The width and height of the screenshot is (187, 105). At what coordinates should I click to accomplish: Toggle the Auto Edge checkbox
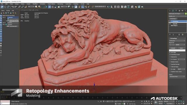click(170, 52)
